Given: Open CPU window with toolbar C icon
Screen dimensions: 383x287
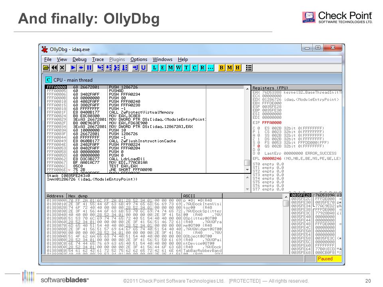Looking at the screenshot, I should pos(194,68).
